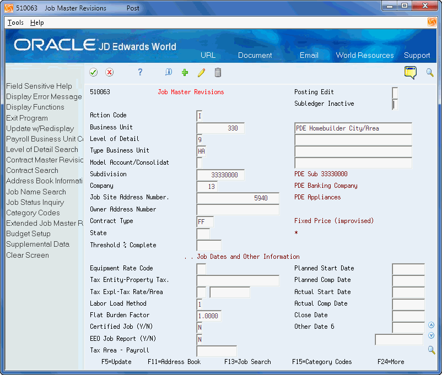442x375 pixels.
Task: Click the Actual Comp Date field
Action: click(x=408, y=305)
